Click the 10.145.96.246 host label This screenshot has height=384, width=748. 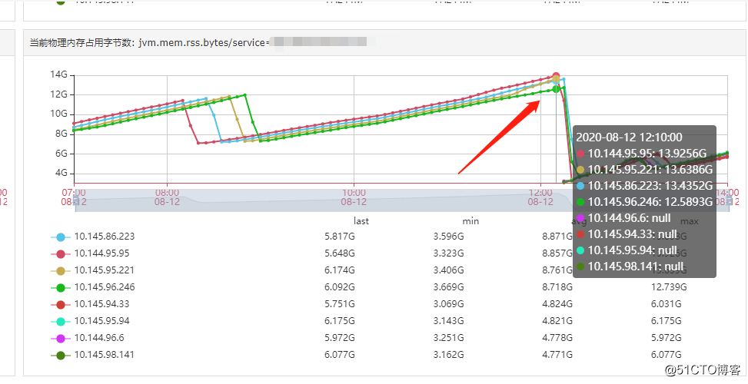pyautogui.click(x=105, y=286)
